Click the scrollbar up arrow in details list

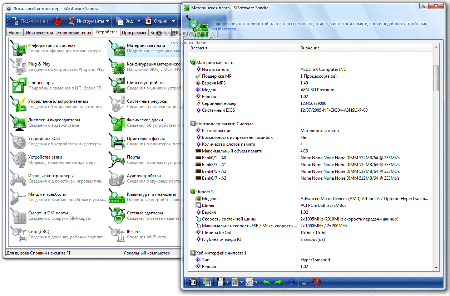[x=436, y=48]
